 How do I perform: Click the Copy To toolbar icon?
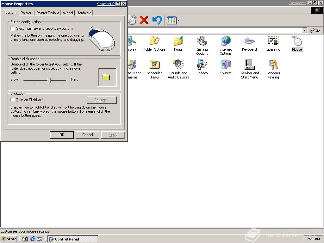point(132,20)
